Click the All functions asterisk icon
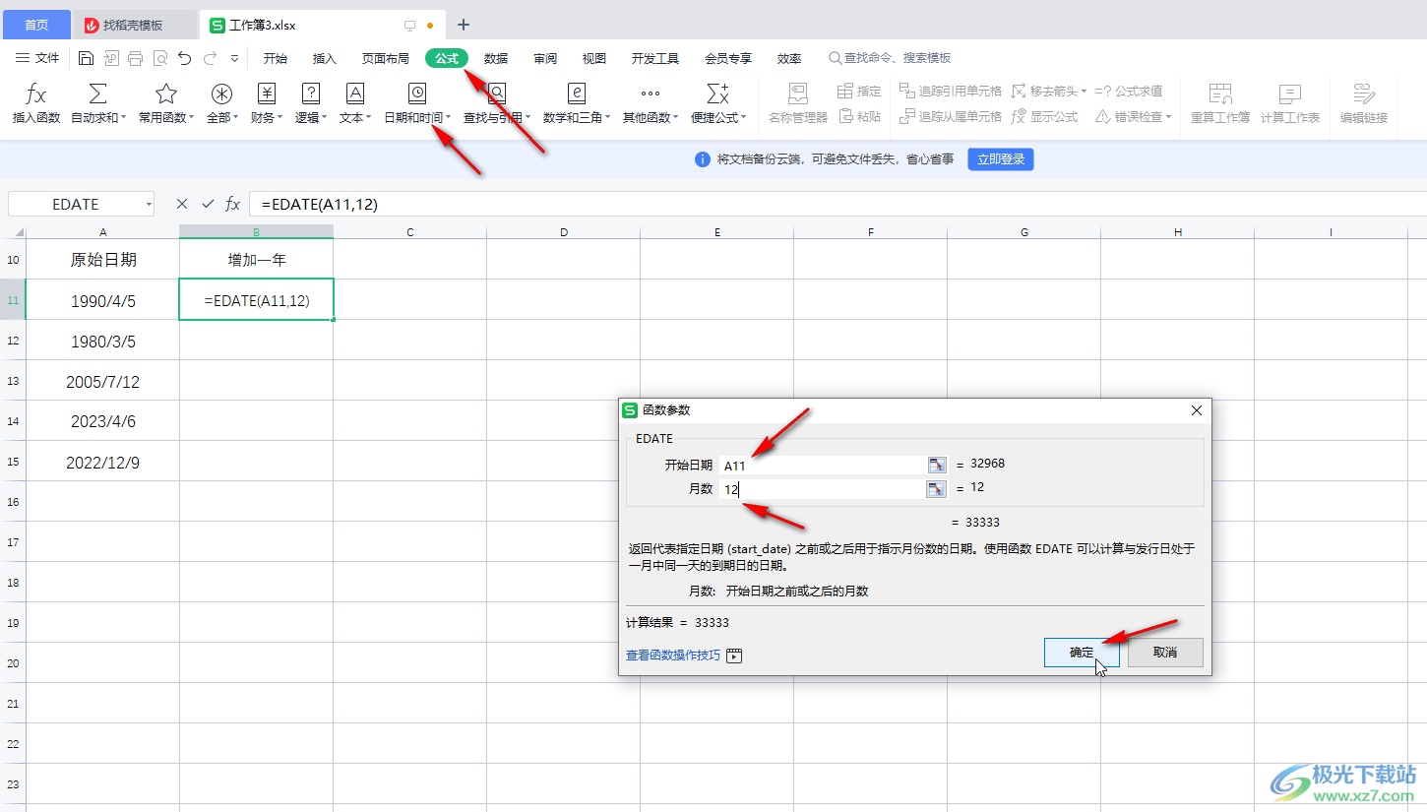Image resolution: width=1427 pixels, height=812 pixels. [x=222, y=94]
